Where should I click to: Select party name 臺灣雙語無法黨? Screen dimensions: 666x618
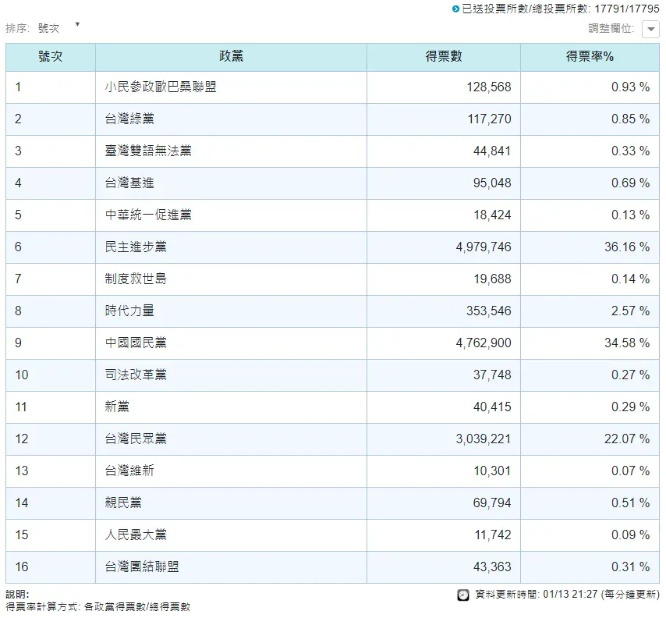(x=148, y=151)
